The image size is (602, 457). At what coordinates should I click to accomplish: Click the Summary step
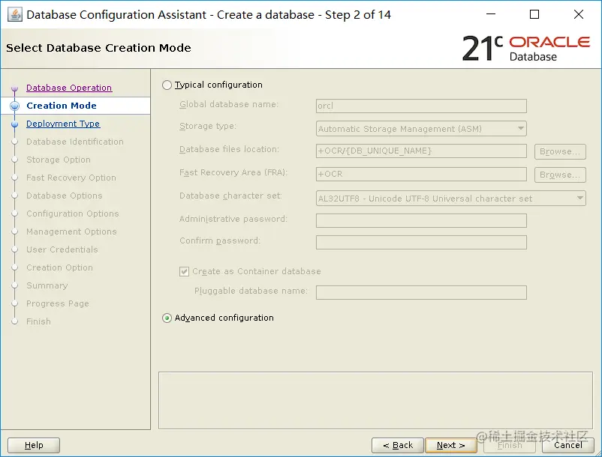tap(47, 285)
